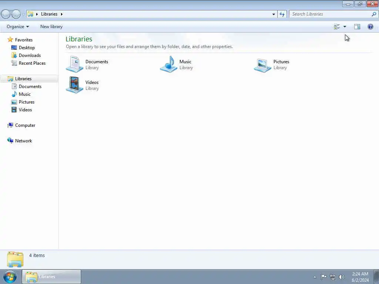Viewport: 379px width, 284px height.
Task: Select Favorites star icon in sidebar
Action: pyautogui.click(x=10, y=40)
